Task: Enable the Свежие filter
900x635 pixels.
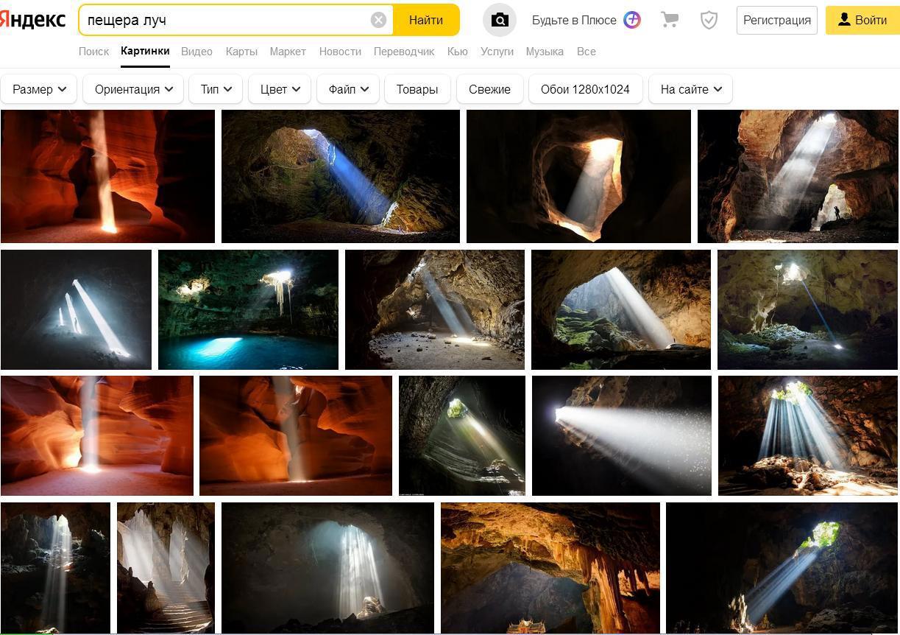Action: click(x=489, y=89)
